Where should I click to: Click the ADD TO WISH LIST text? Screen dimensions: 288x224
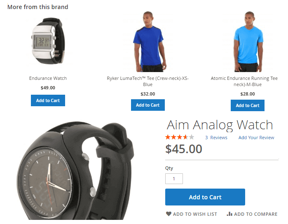(x=195, y=214)
